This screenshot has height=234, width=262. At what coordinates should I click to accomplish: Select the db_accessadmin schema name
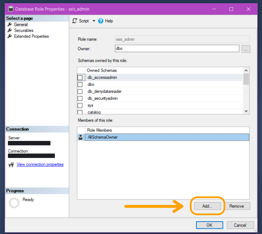102,78
